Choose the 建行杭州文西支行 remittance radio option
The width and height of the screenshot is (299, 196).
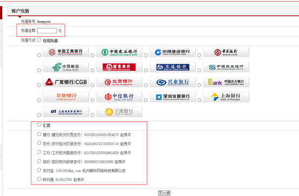[x=39, y=134]
